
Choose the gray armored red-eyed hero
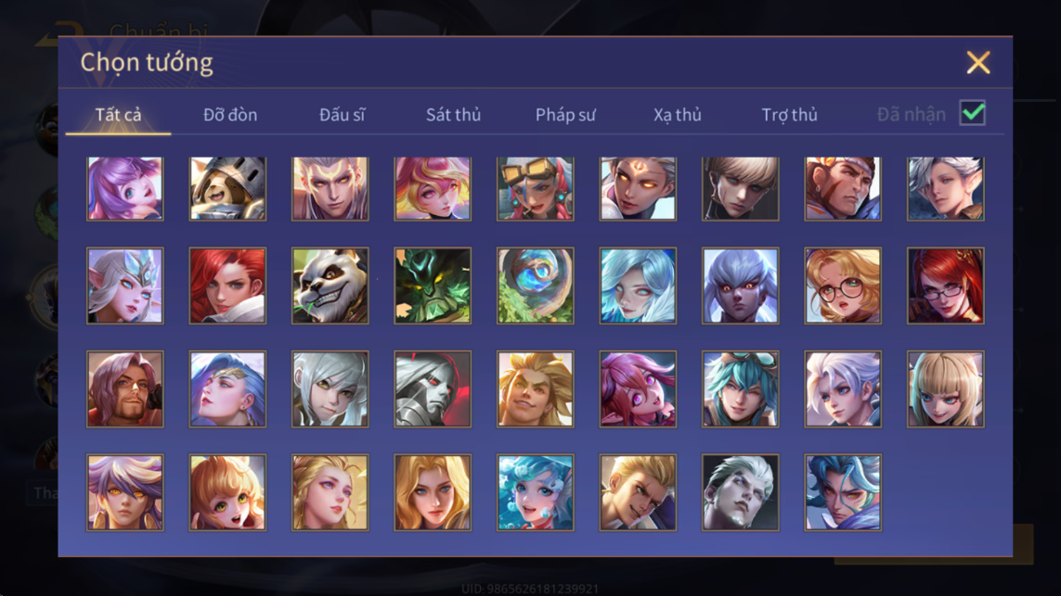coord(433,389)
